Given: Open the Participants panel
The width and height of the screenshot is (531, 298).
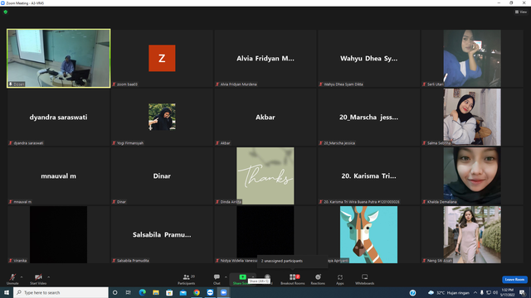Looking at the screenshot, I should pos(187,279).
